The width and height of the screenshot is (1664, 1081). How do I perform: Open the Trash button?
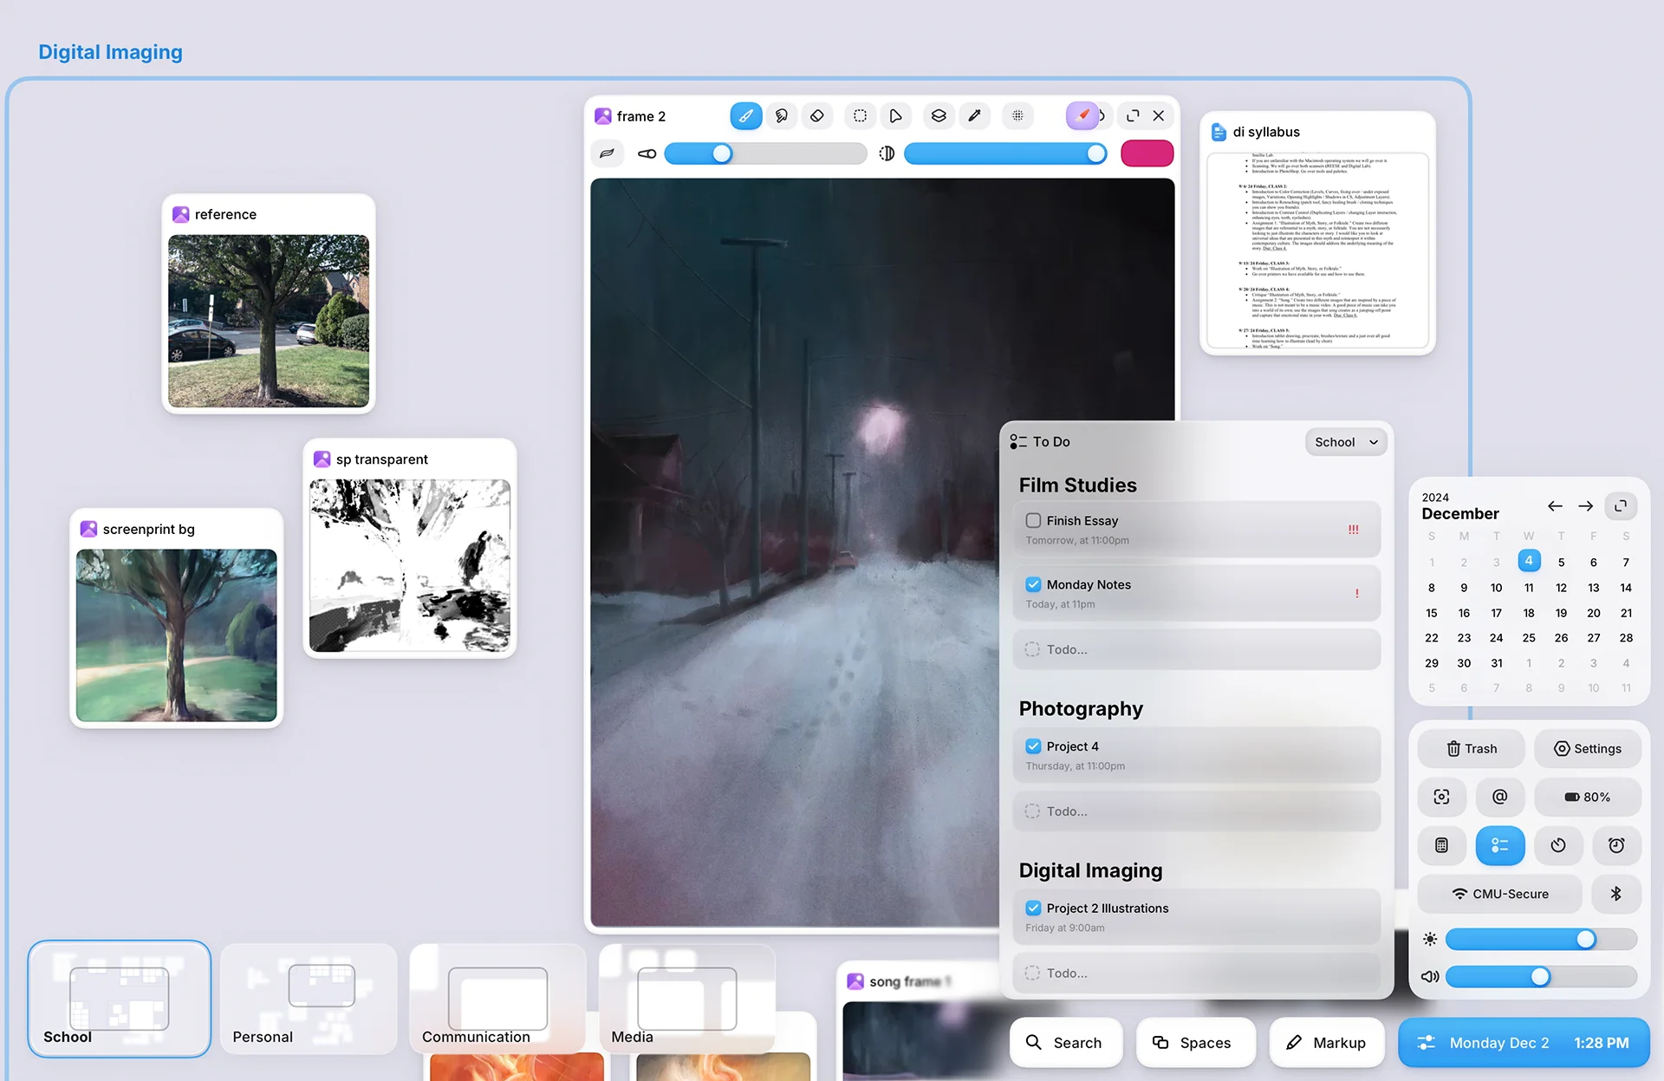coord(1471,748)
